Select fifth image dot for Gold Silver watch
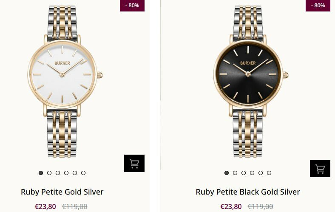Viewport: 335px width, 212px height. point(75,173)
